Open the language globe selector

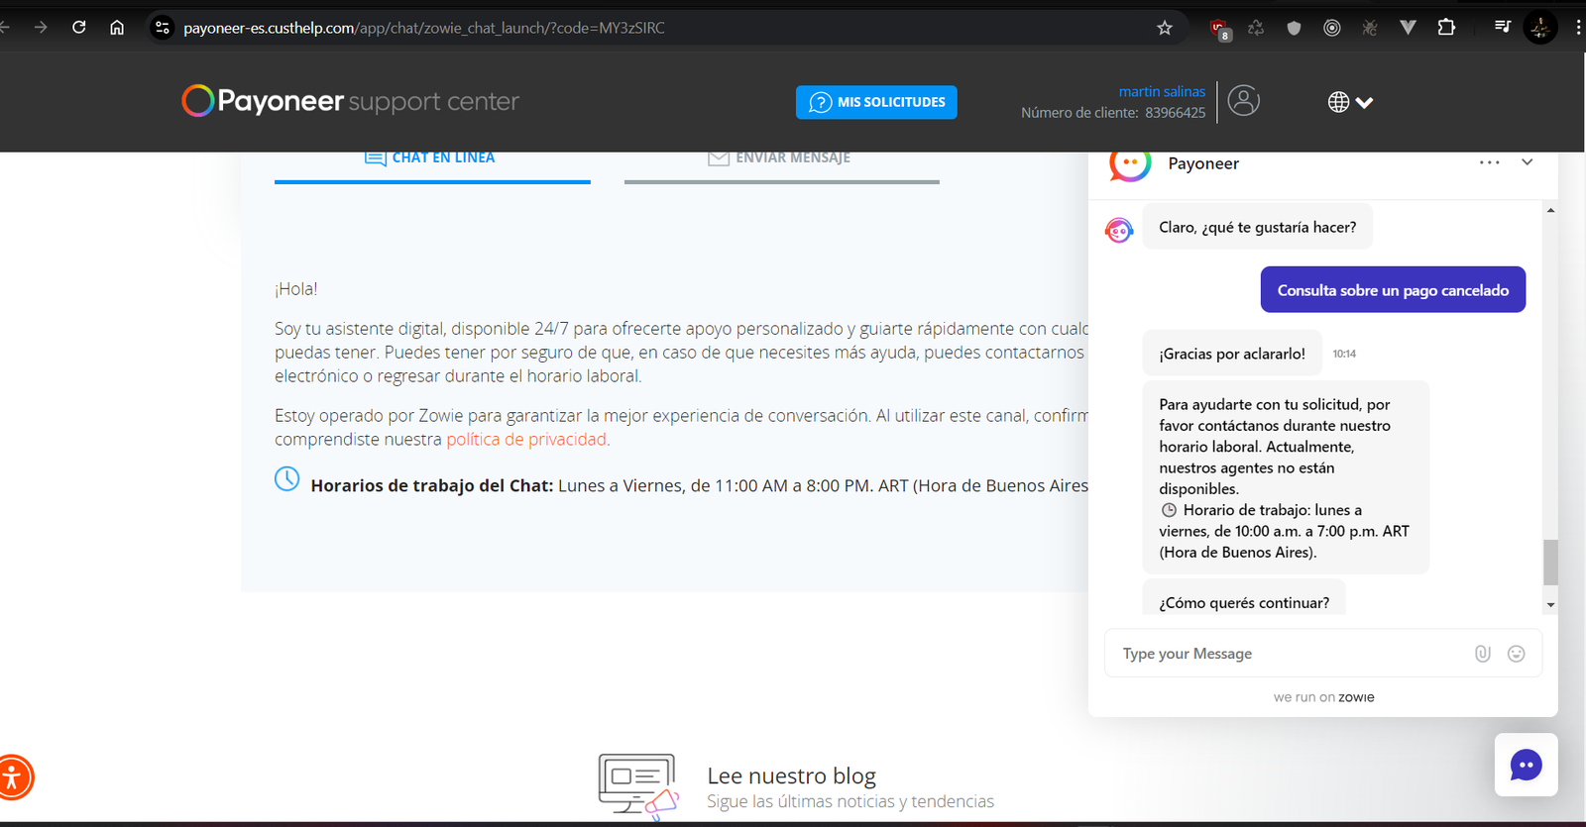1350,102
